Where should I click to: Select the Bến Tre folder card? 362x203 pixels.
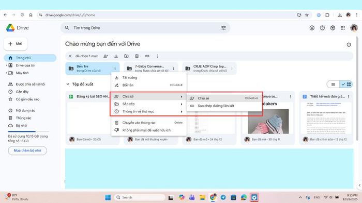tap(93, 69)
